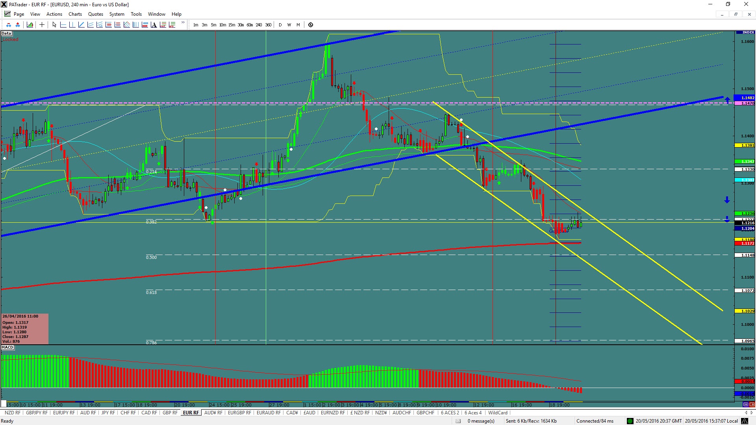The image size is (756, 425).
Task: Select the trend line drawing tool
Action: click(x=81, y=25)
